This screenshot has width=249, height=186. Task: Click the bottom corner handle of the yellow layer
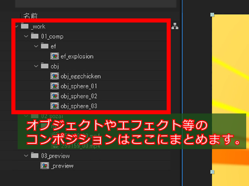pos(212,172)
